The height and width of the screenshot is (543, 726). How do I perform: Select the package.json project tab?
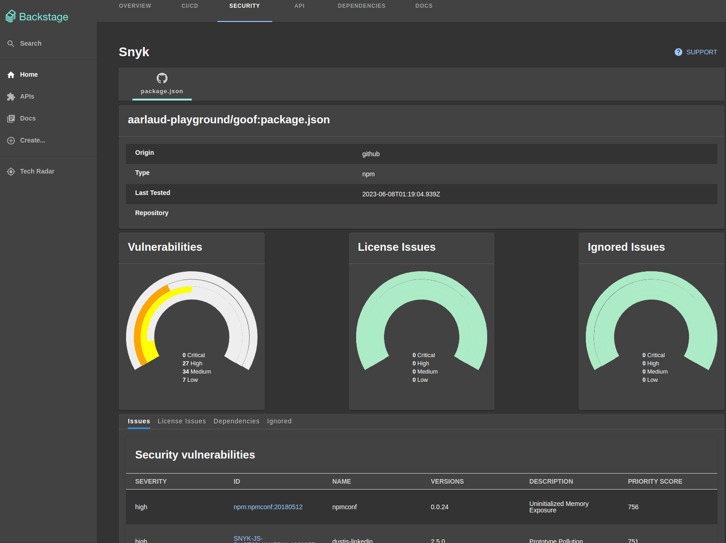(162, 84)
